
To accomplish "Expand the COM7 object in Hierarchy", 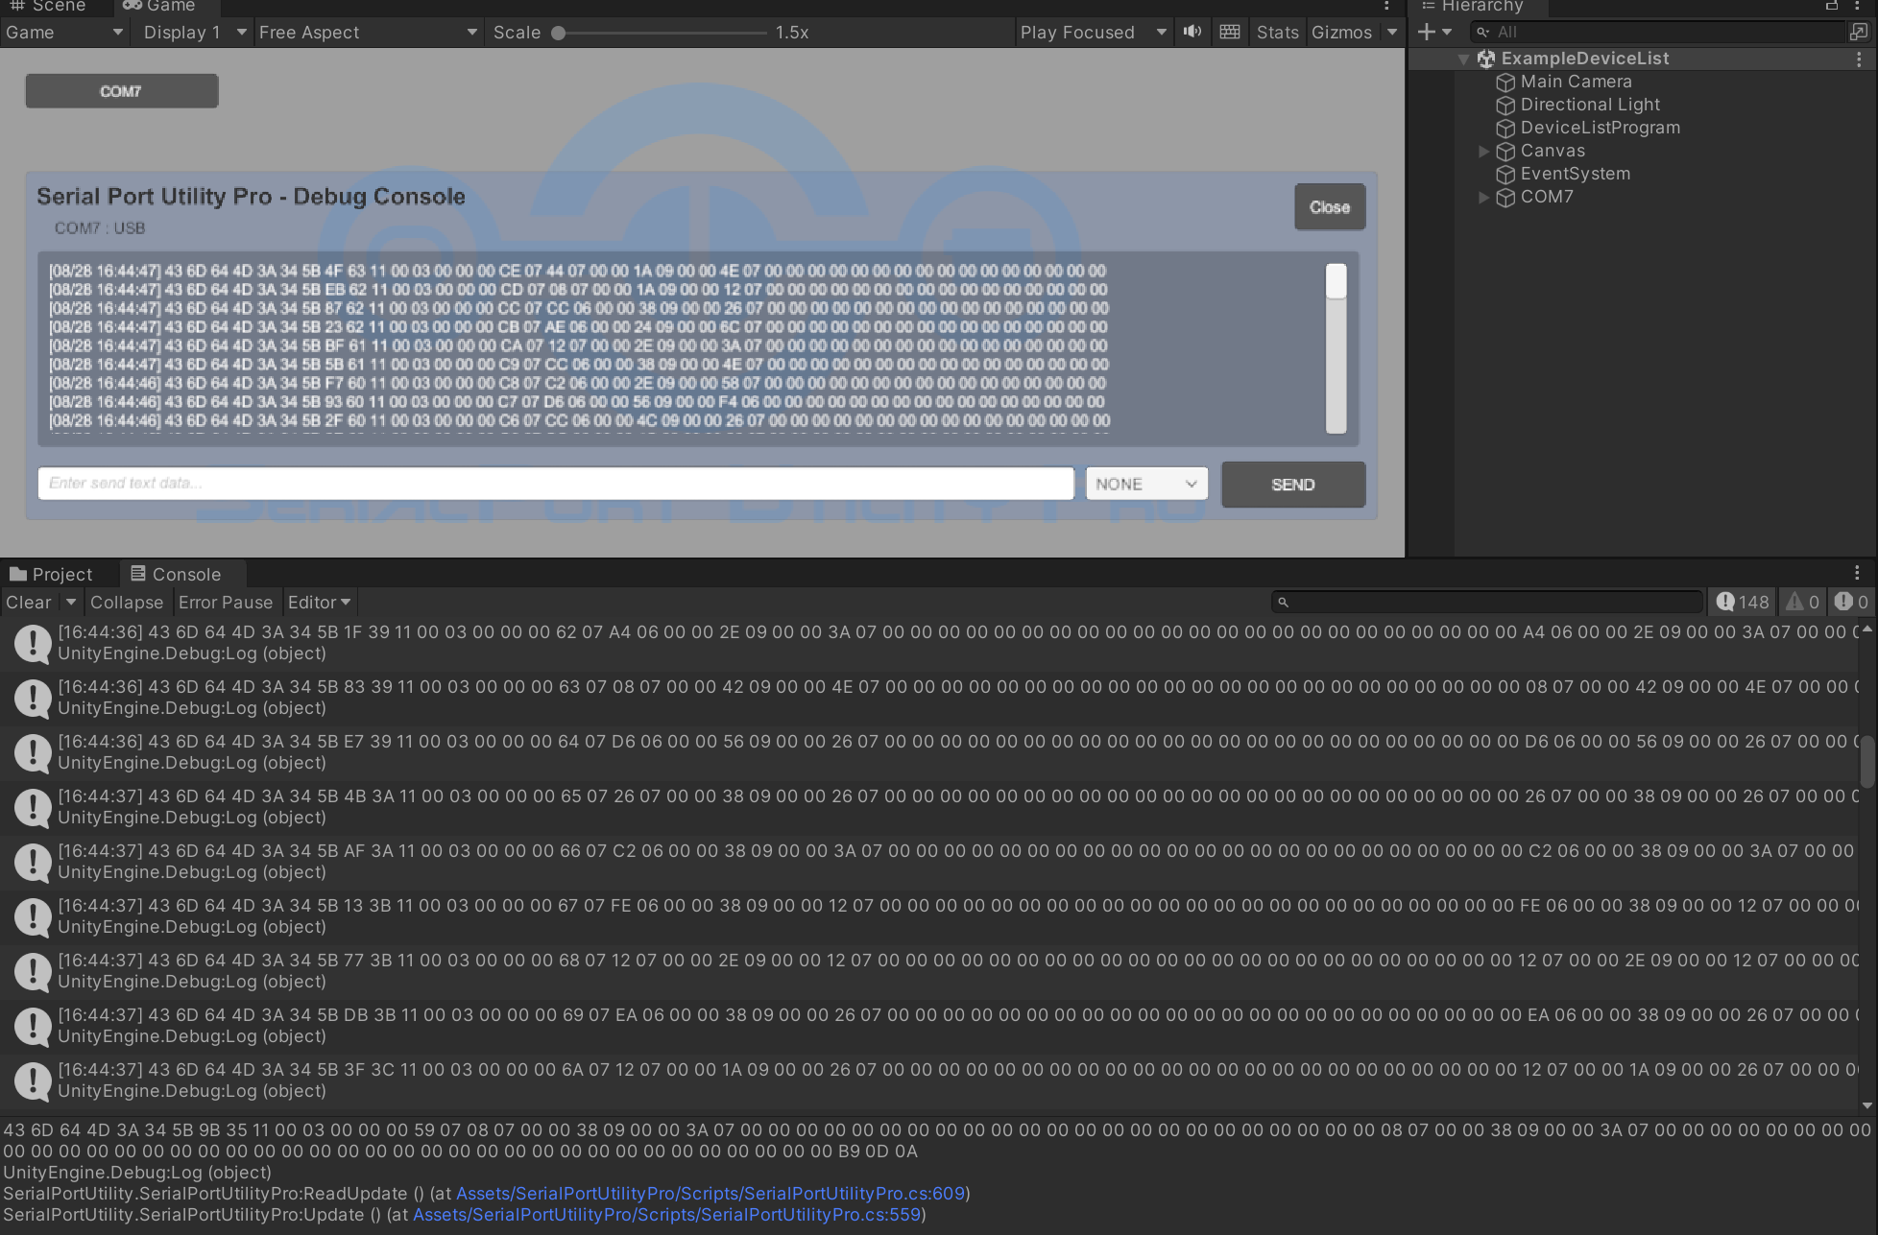I will coord(1483,198).
